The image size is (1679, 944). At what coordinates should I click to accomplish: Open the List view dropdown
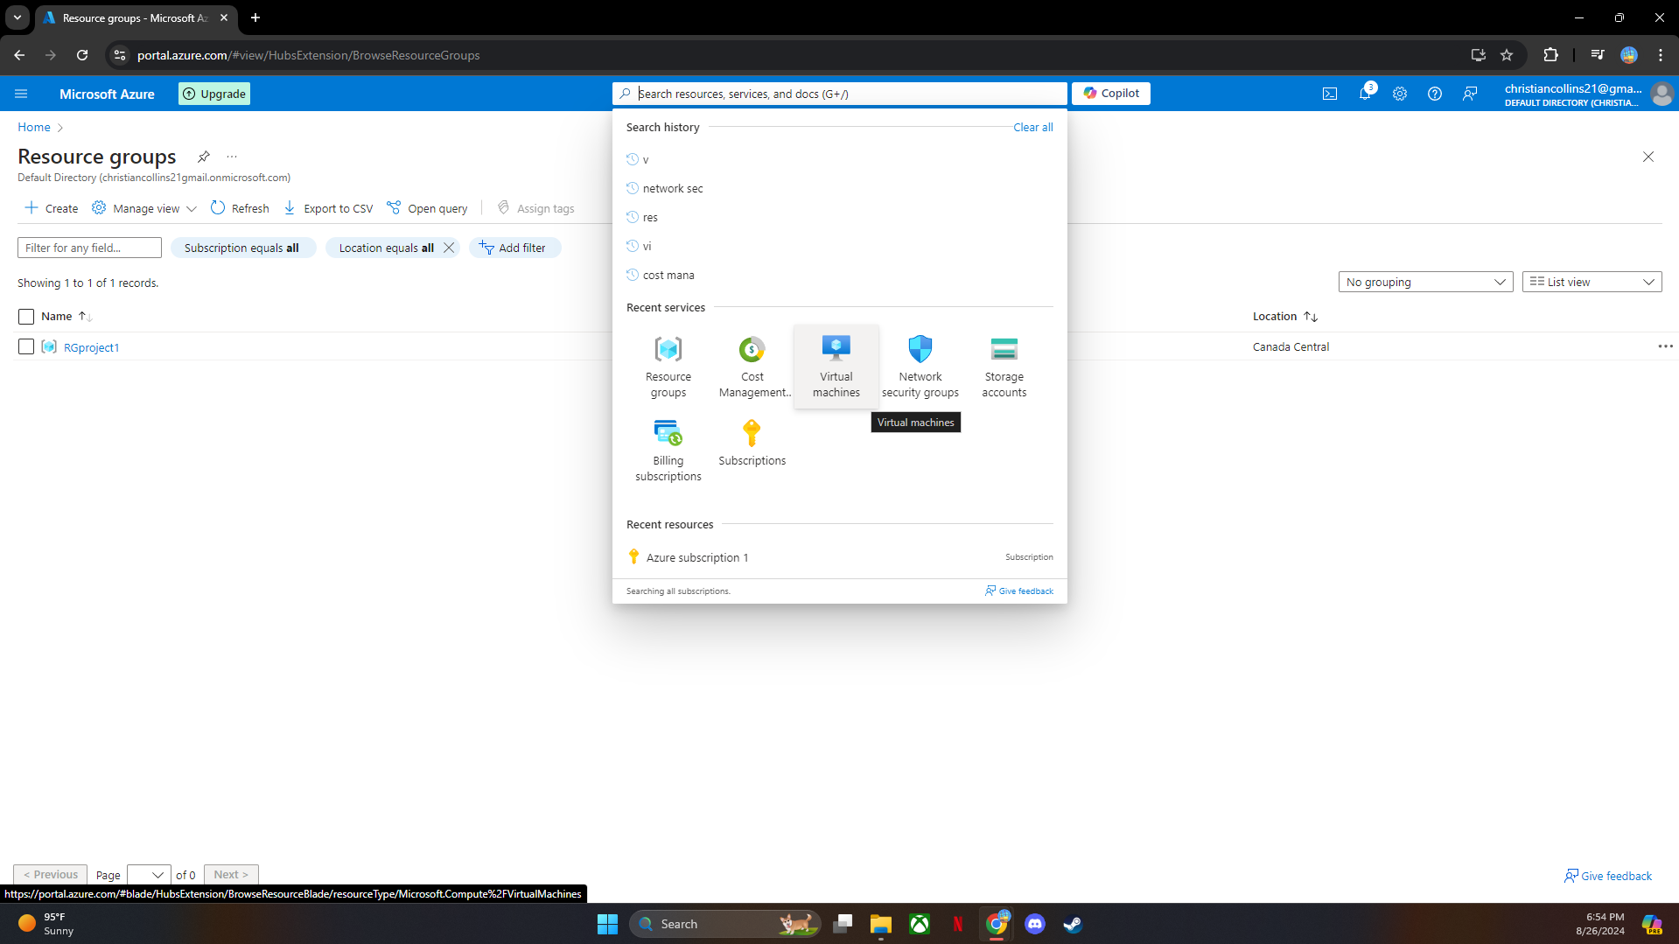tap(1591, 282)
